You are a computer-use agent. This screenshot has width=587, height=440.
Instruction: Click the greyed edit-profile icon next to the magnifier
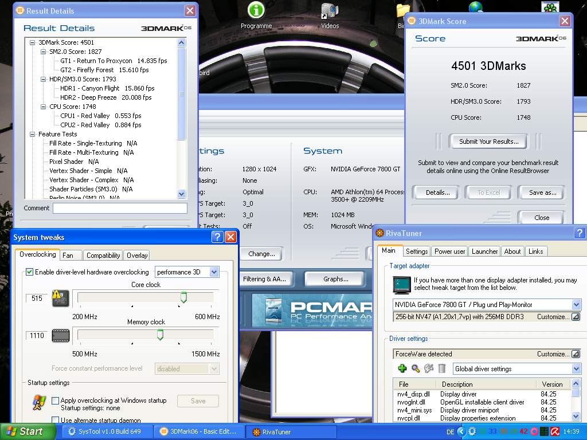[429, 368]
